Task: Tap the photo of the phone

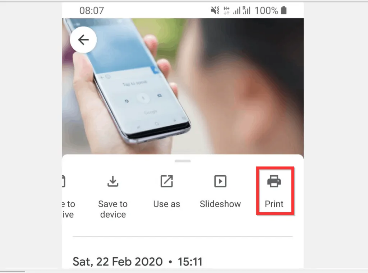Action: [183, 86]
